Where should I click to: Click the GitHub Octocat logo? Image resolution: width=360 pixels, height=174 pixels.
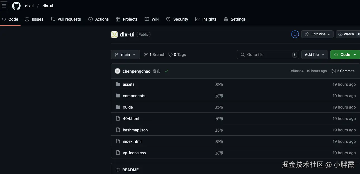pos(16,6)
